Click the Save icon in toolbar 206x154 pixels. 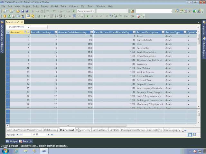coord(23,11)
